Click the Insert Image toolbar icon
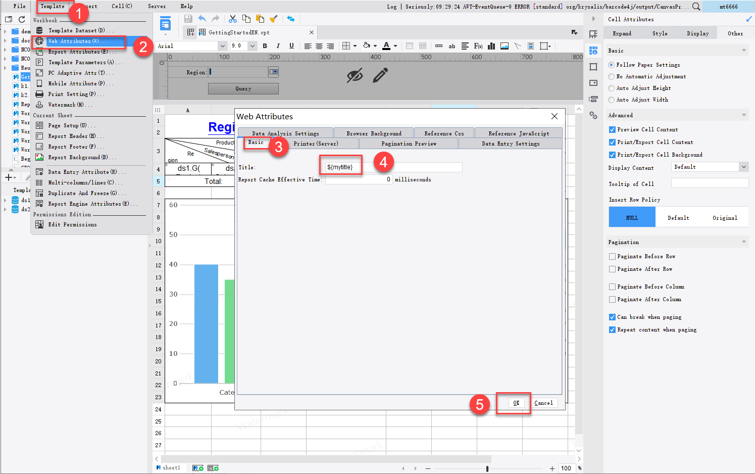 (x=504, y=46)
